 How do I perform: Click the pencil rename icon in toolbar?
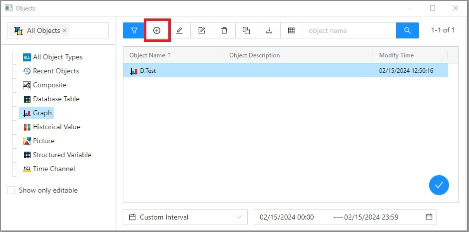click(179, 30)
